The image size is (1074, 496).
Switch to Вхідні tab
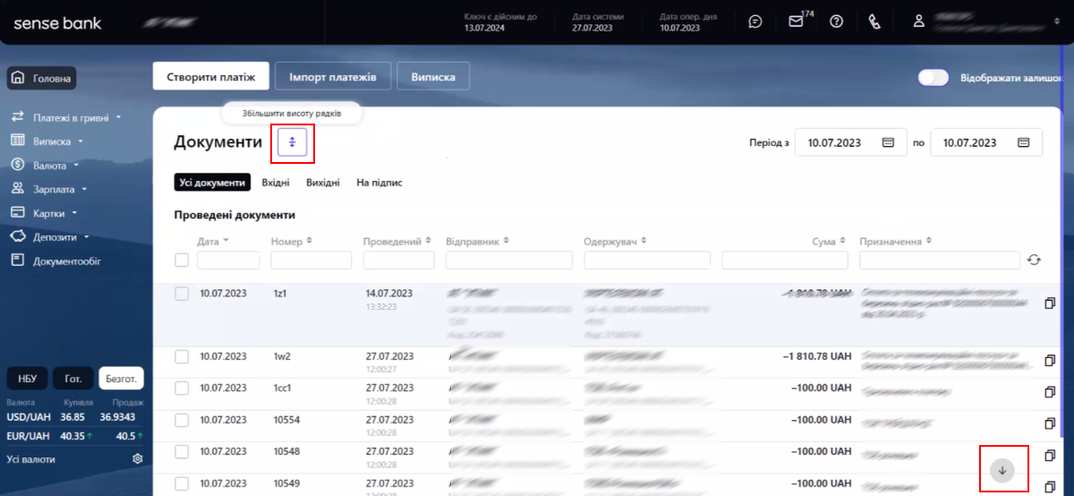coord(276,183)
